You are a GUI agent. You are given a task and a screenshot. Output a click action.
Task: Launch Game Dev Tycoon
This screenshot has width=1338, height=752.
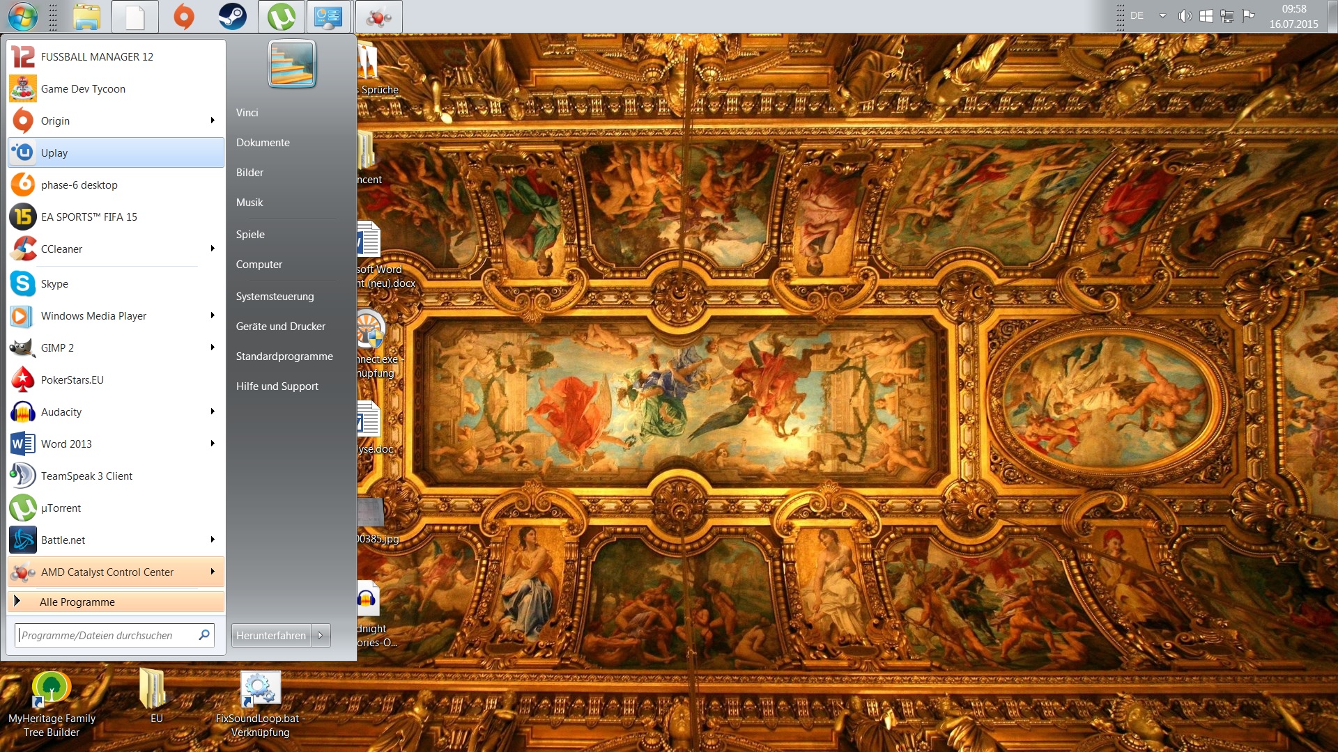click(x=116, y=89)
